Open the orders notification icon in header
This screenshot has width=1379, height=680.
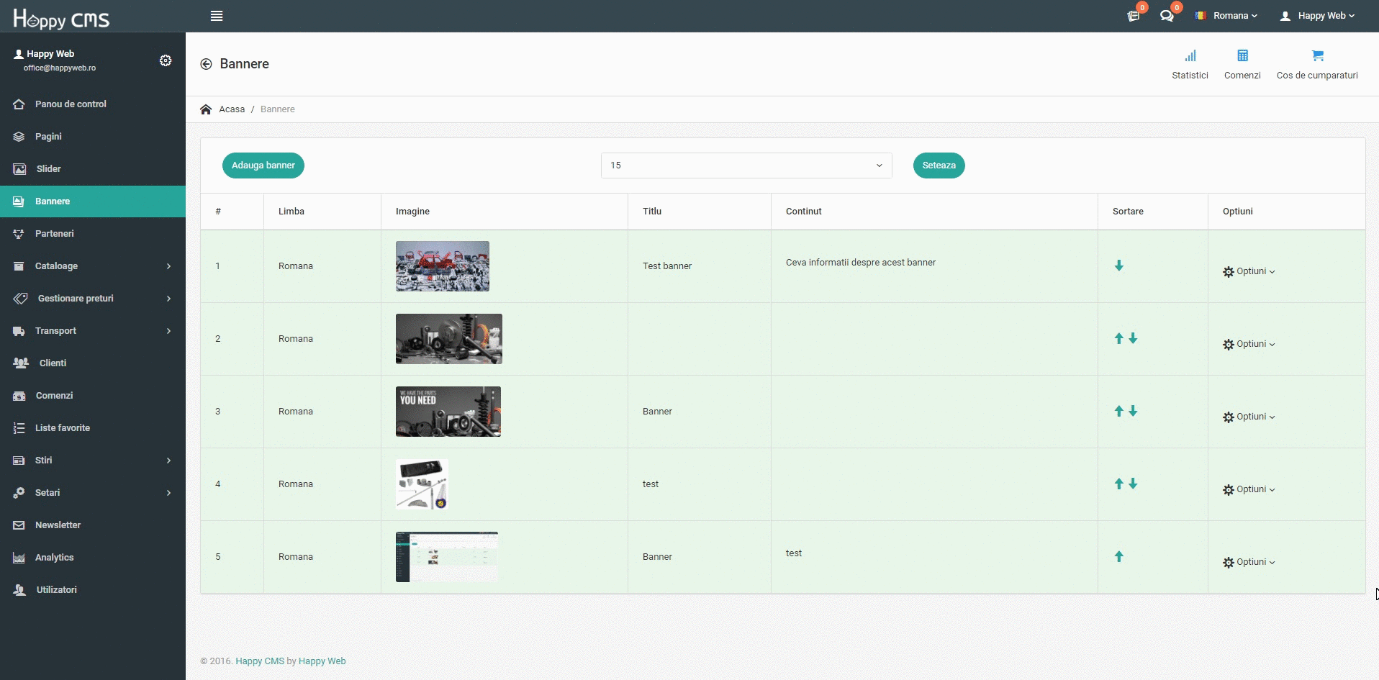[x=1134, y=16]
